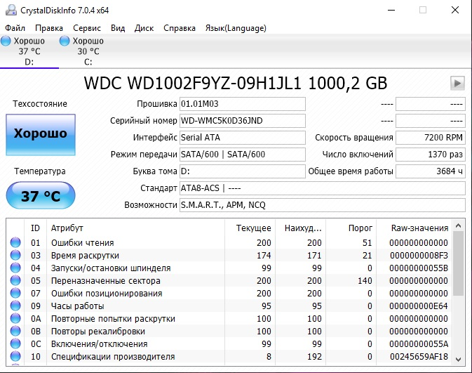Click the Атрибут column header
This screenshot has width=472, height=373.
pos(135,228)
